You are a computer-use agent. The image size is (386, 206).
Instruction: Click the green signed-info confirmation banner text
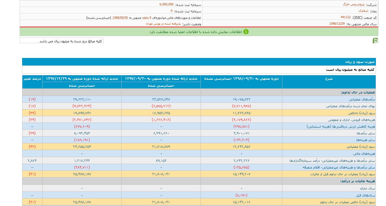coord(195,32)
